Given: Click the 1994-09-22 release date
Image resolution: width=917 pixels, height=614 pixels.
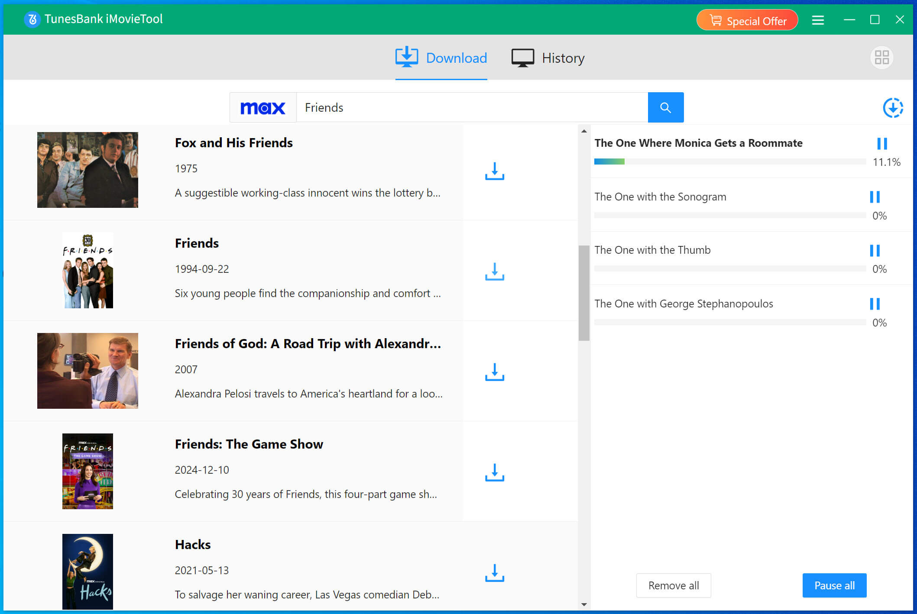Looking at the screenshot, I should pyautogui.click(x=202, y=269).
